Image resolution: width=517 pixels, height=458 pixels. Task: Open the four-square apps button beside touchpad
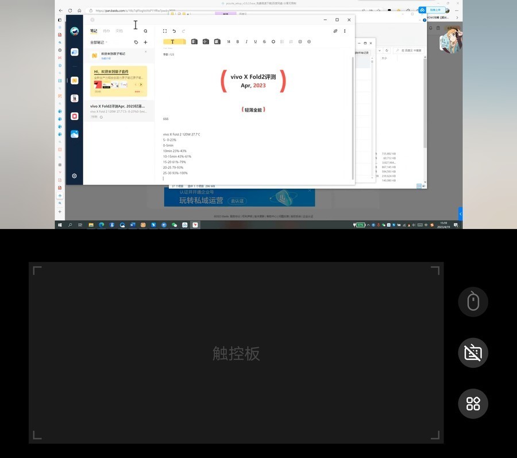(473, 403)
